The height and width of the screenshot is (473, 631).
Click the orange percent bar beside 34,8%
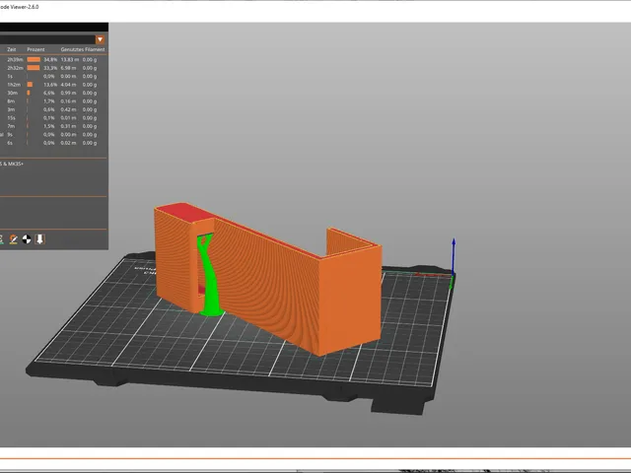[x=34, y=59]
